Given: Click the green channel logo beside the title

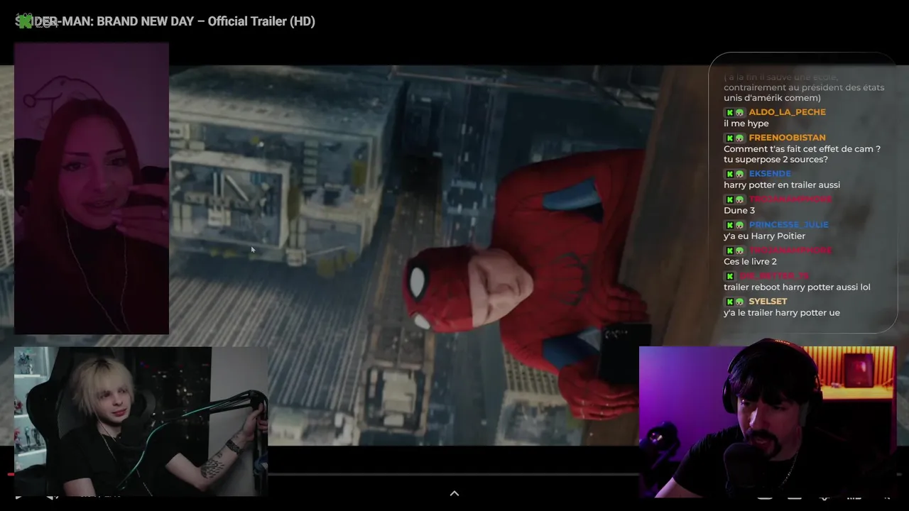Looking at the screenshot, I should pyautogui.click(x=25, y=21).
